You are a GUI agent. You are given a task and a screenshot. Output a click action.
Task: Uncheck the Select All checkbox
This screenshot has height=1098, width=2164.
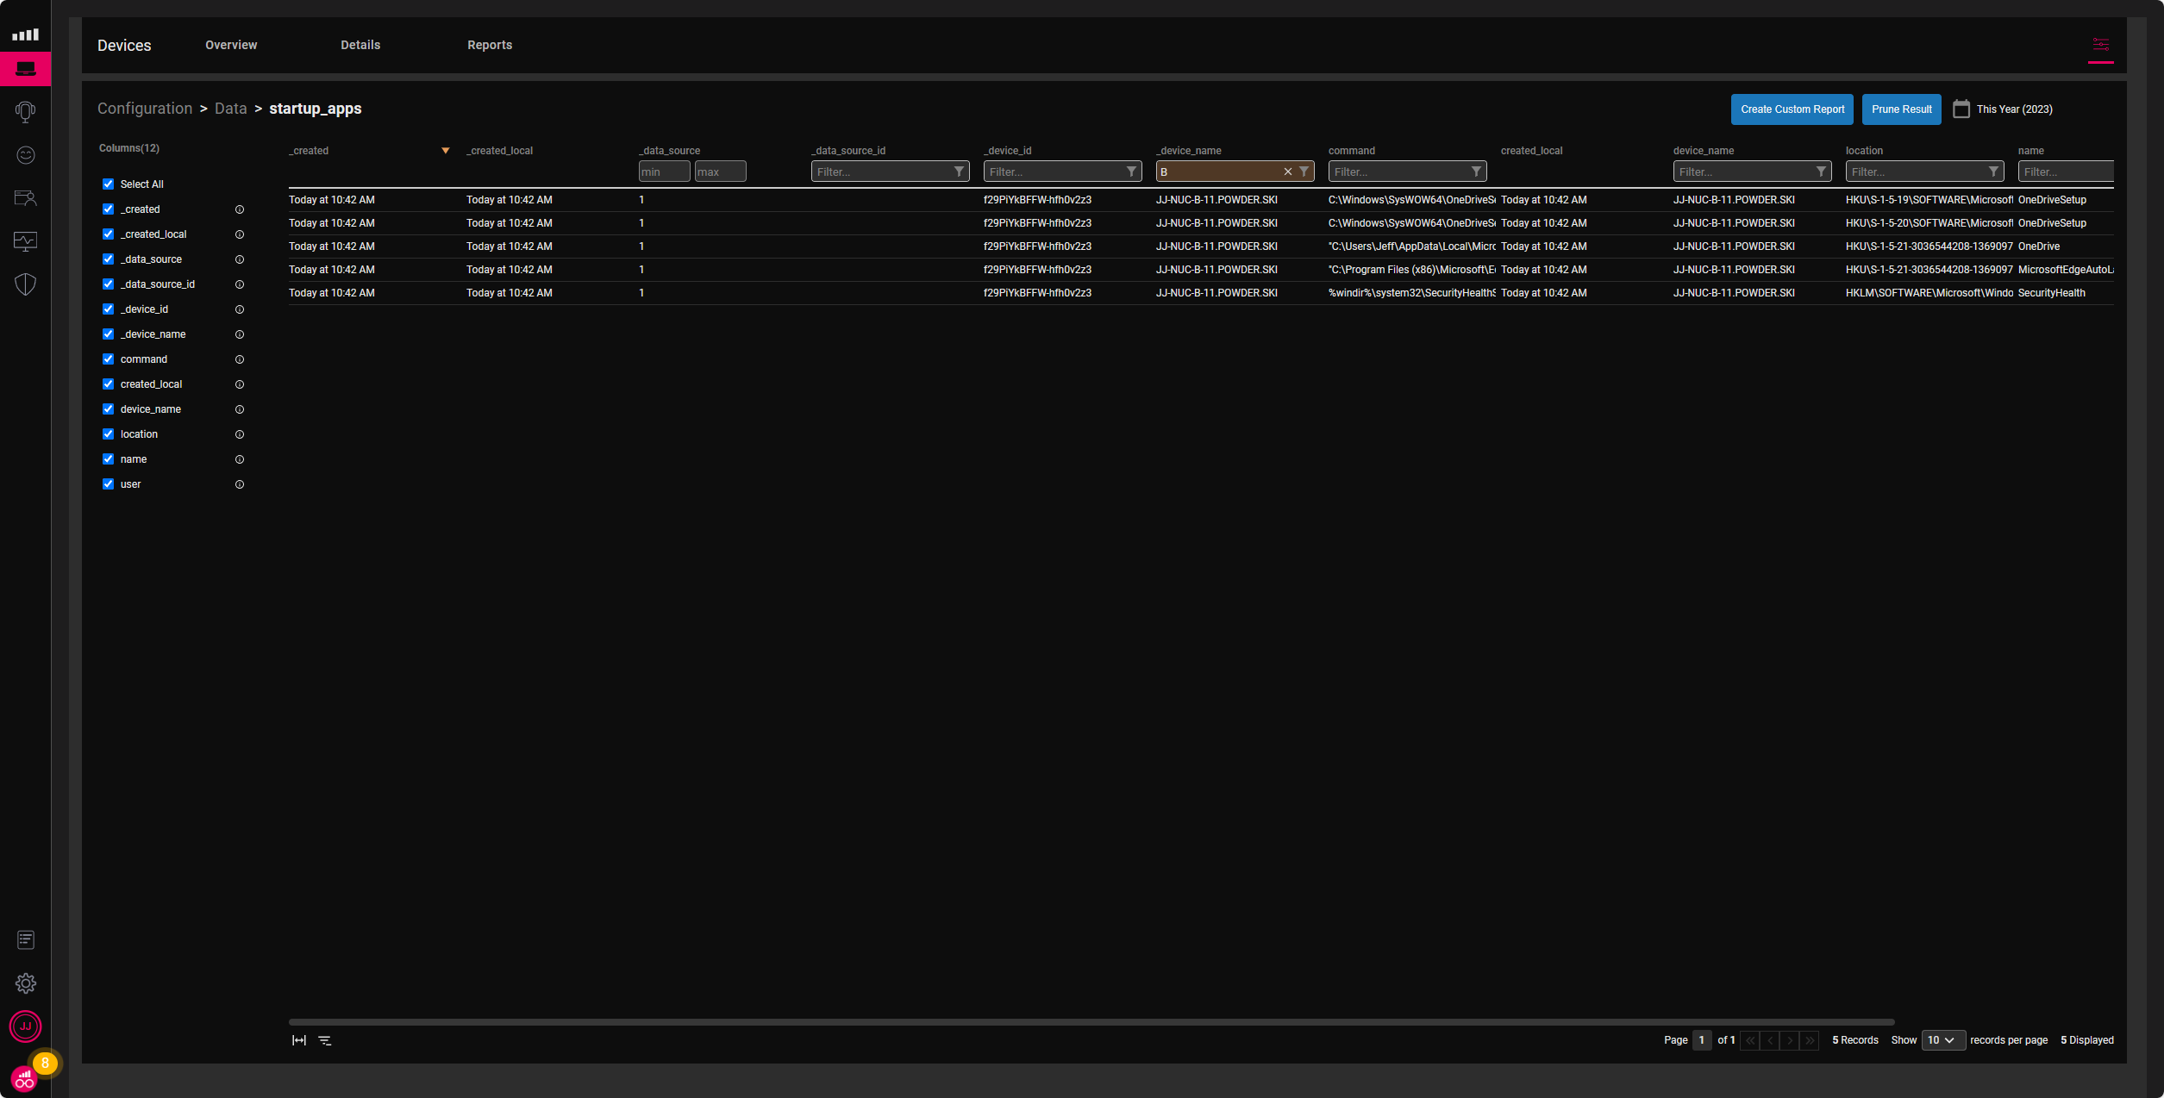[x=109, y=184]
